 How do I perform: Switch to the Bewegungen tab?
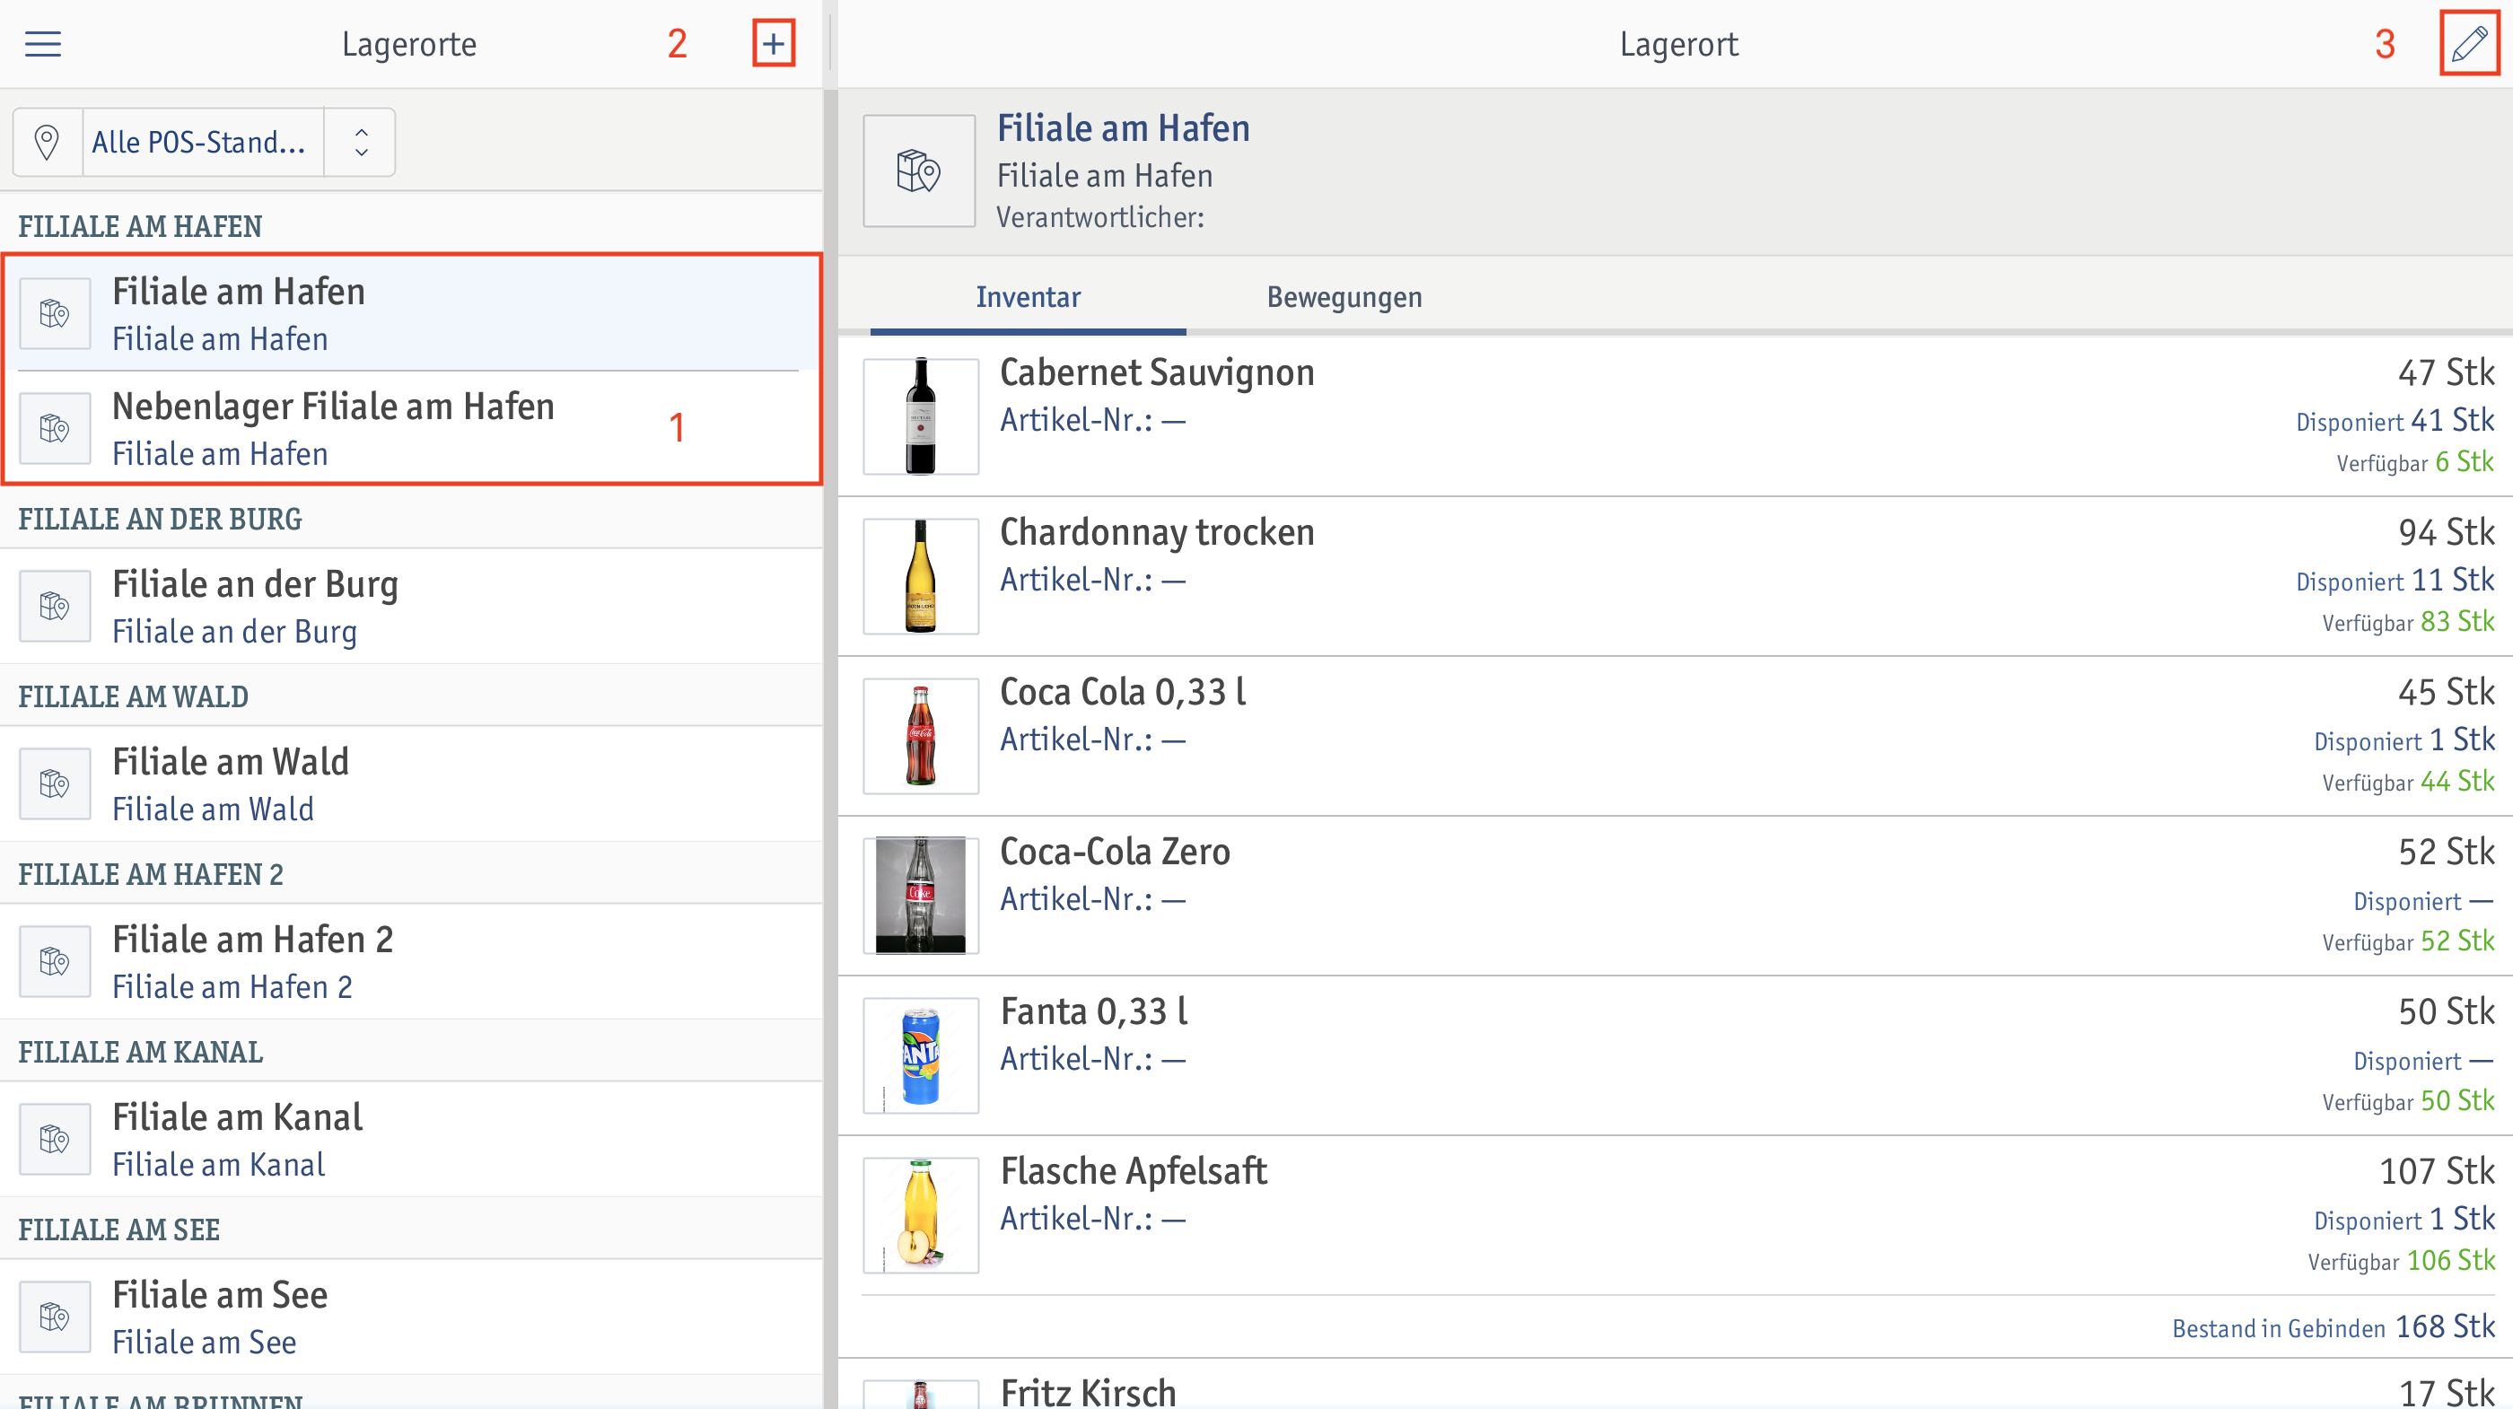[1344, 297]
